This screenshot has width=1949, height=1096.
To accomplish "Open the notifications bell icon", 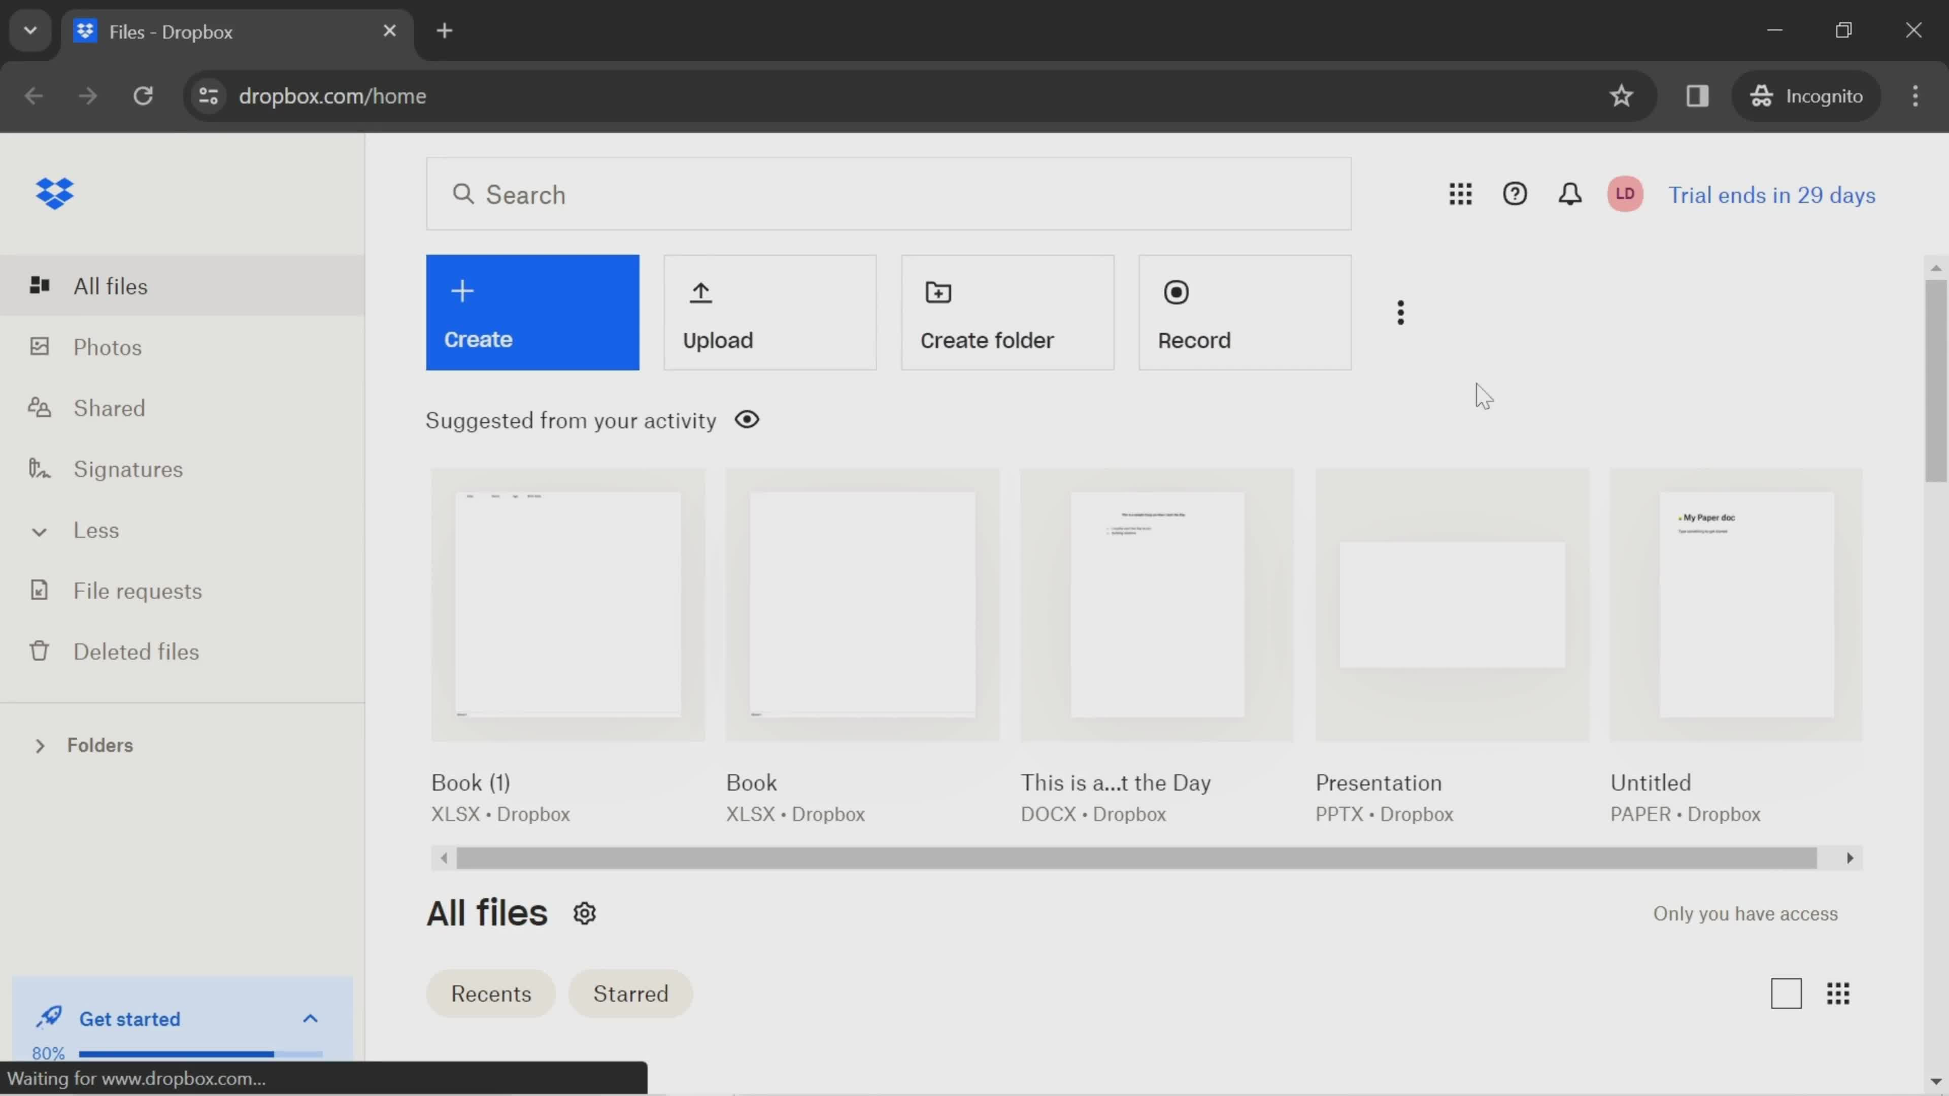I will point(1570,194).
